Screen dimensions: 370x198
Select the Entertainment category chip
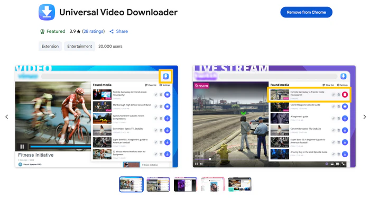click(79, 46)
